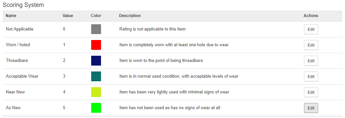
Task: Edit the As New score
Action: pyautogui.click(x=311, y=108)
